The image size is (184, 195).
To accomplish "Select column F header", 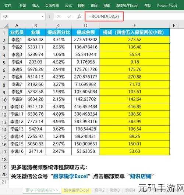I will (x=174, y=26).
